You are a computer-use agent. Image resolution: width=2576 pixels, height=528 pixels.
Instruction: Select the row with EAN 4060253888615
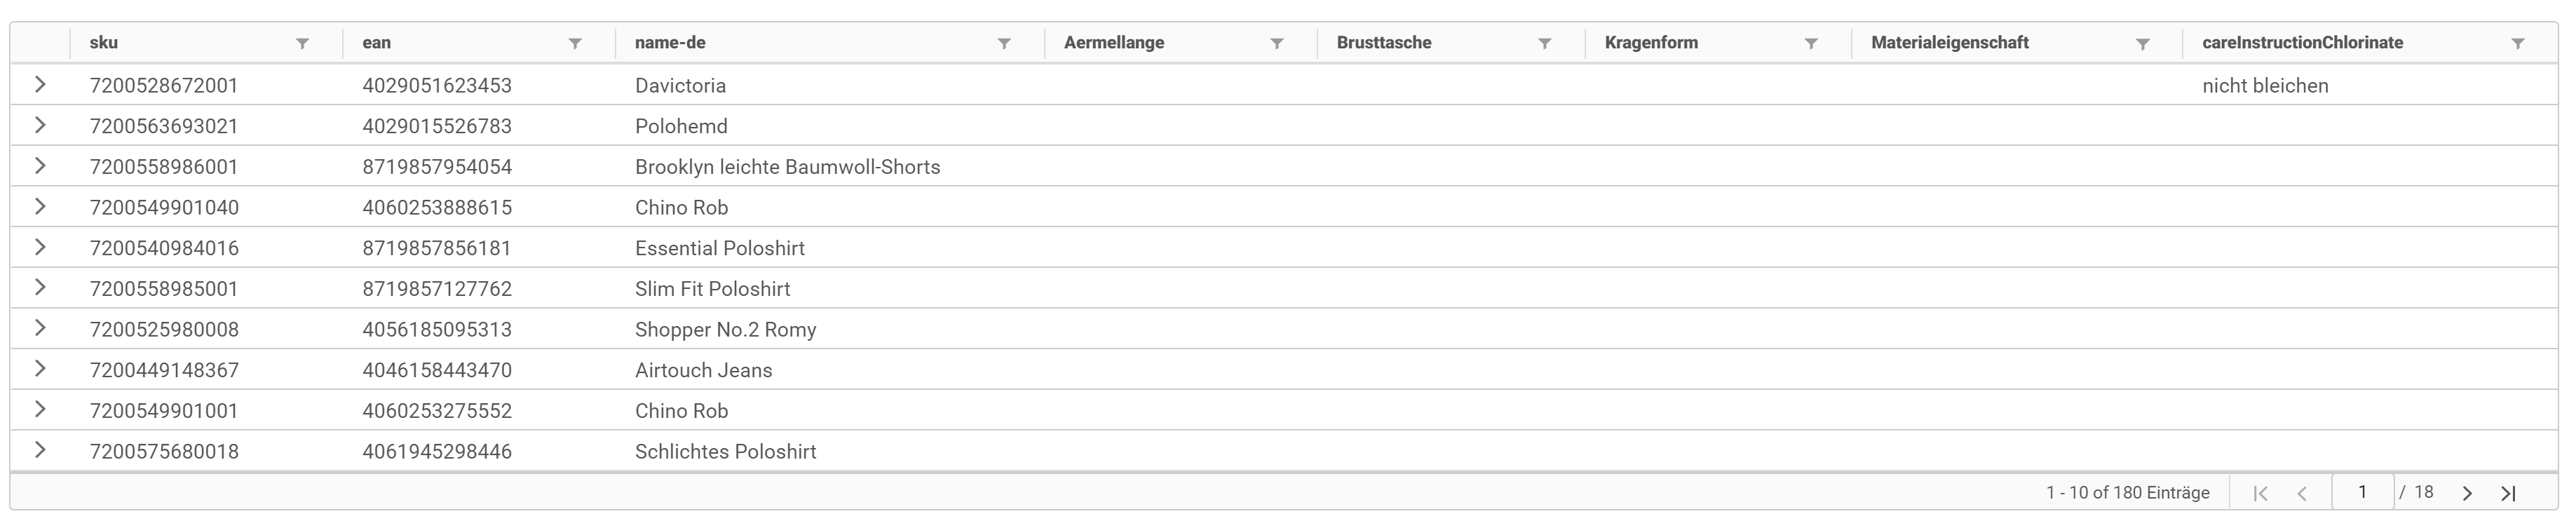[x=600, y=207]
